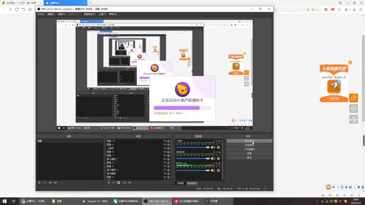Toggle visibility of the 图像 5 source
The height and width of the screenshot is (205, 365).
[x=165, y=166]
